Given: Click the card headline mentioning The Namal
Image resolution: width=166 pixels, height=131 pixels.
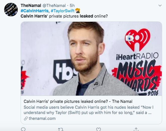Looking at the screenshot, I should pos(78,102).
